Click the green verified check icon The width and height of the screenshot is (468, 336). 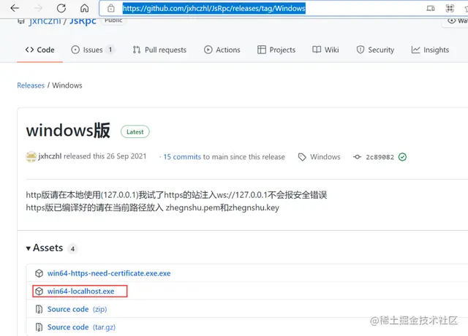[x=402, y=157]
